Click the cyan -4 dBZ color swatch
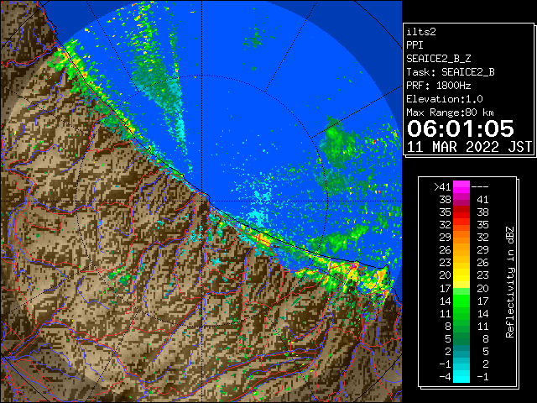 pos(461,377)
